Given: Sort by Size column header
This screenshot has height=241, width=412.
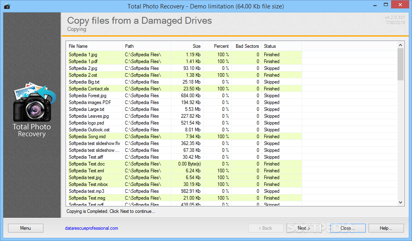Looking at the screenshot, I should [187, 46].
